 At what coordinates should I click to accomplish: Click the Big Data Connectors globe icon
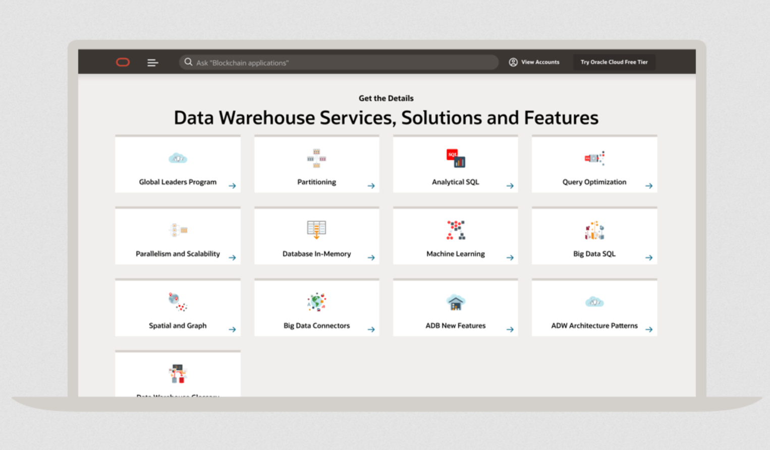(x=316, y=302)
